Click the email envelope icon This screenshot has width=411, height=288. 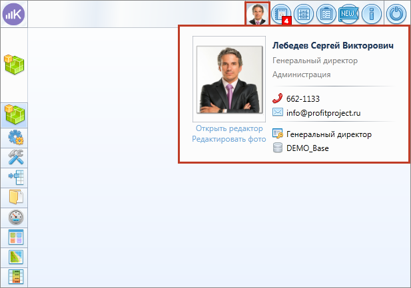(278, 112)
